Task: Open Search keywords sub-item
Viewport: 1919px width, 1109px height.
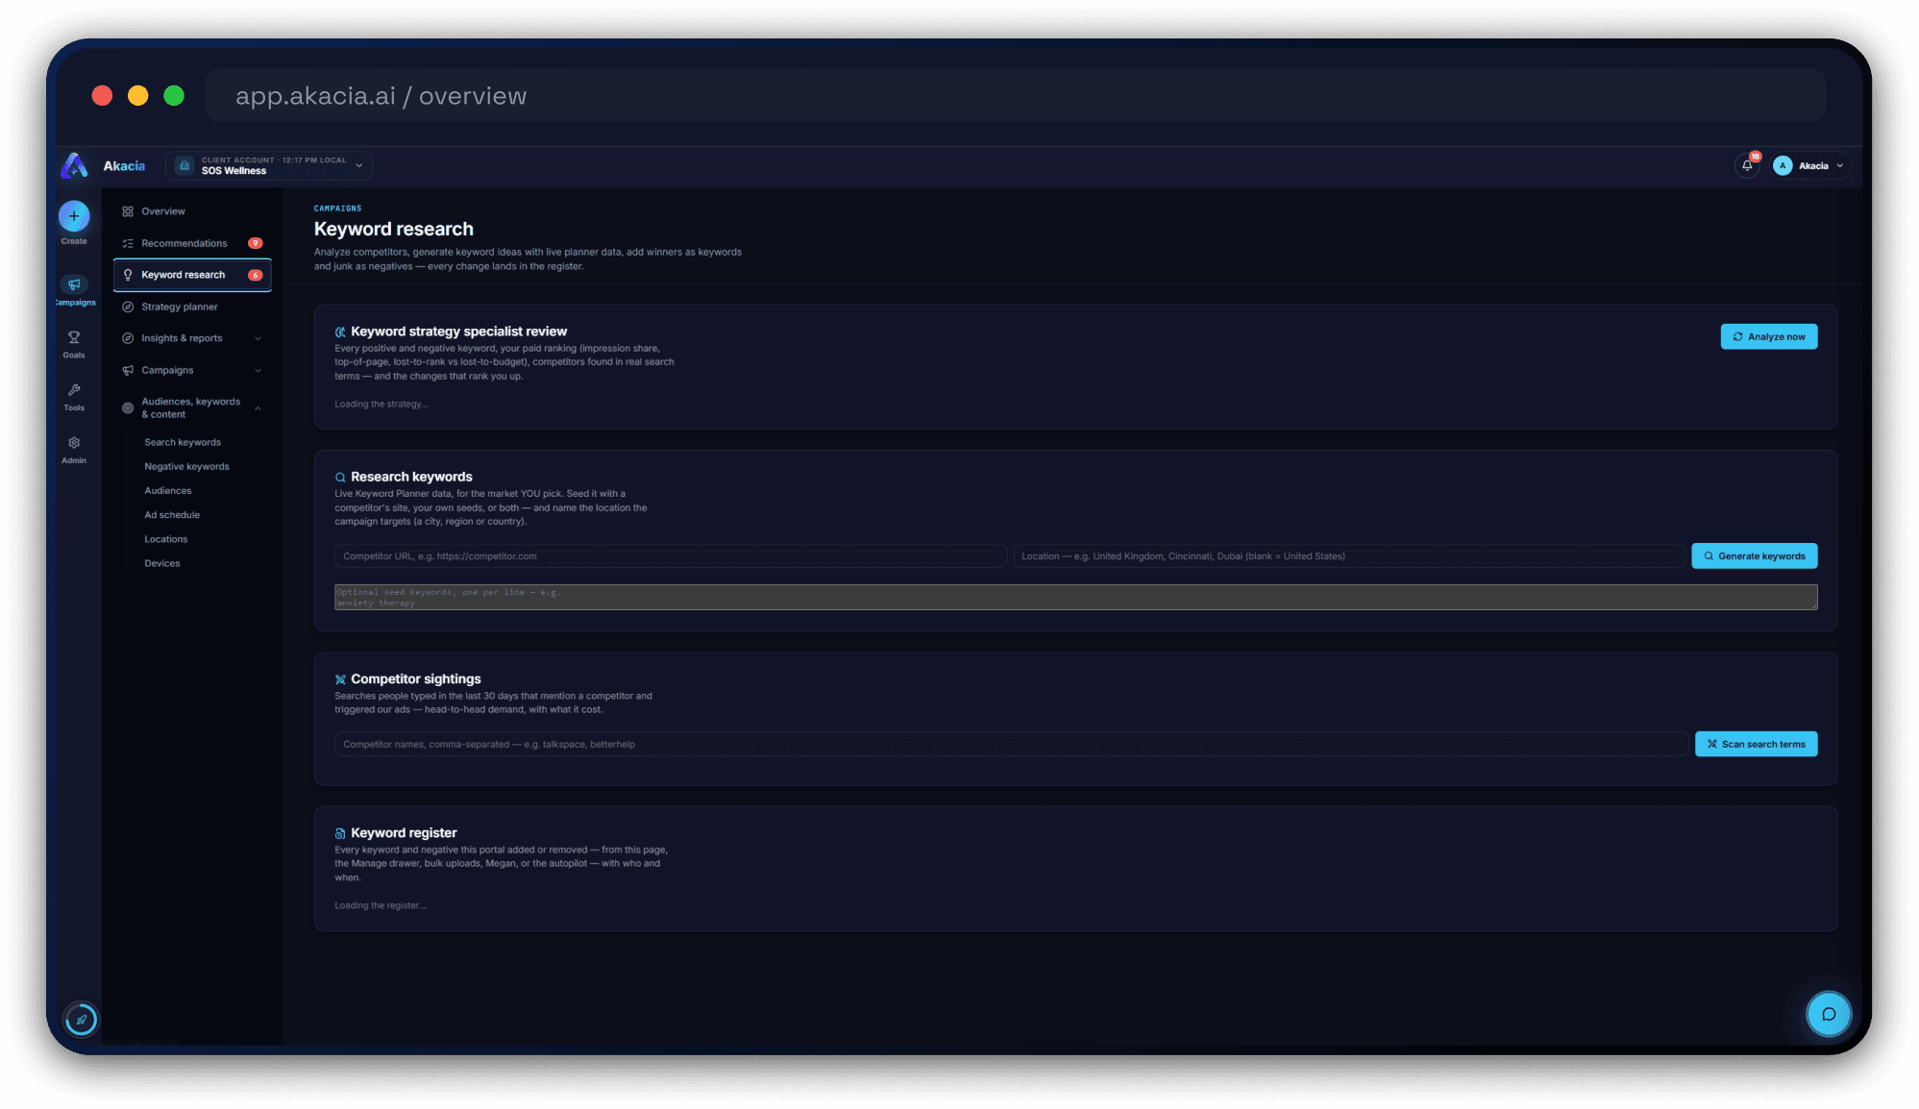Action: pos(183,442)
